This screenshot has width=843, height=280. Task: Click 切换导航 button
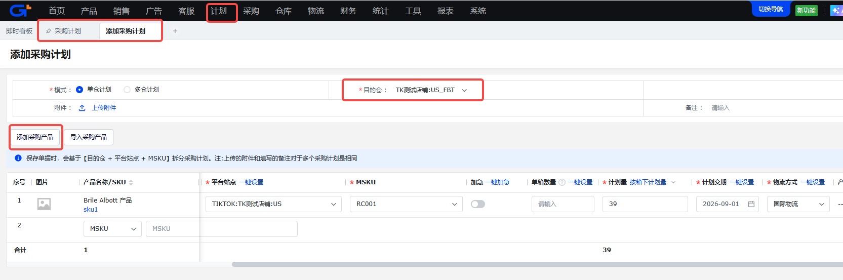click(x=771, y=9)
